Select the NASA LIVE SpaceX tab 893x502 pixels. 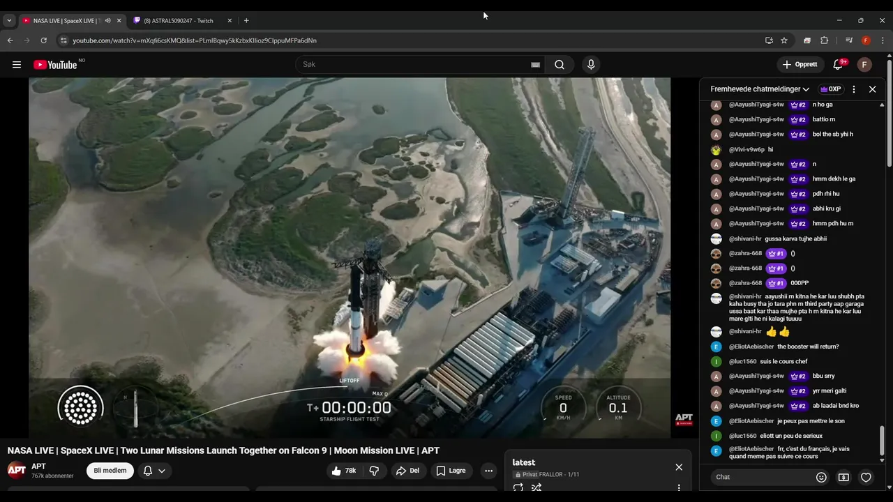click(x=67, y=21)
